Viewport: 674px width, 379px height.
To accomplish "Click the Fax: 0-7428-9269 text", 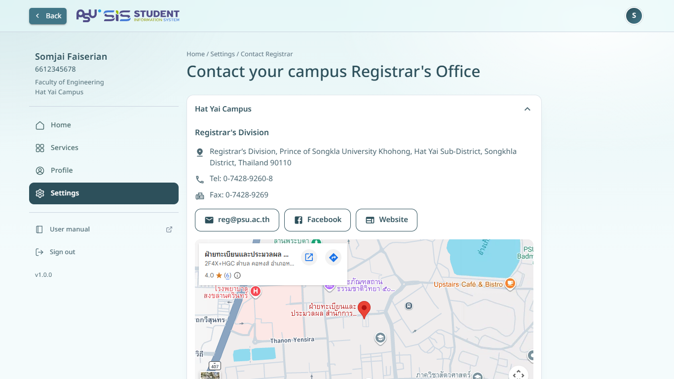I will 239,195.
